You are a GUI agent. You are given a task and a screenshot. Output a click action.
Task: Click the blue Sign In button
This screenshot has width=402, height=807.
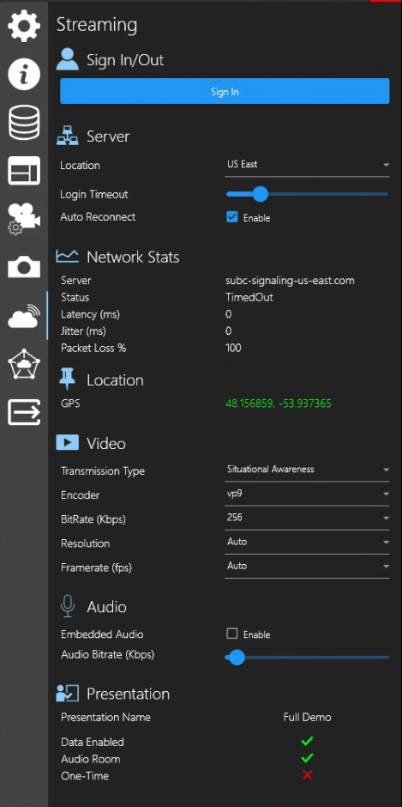point(225,91)
